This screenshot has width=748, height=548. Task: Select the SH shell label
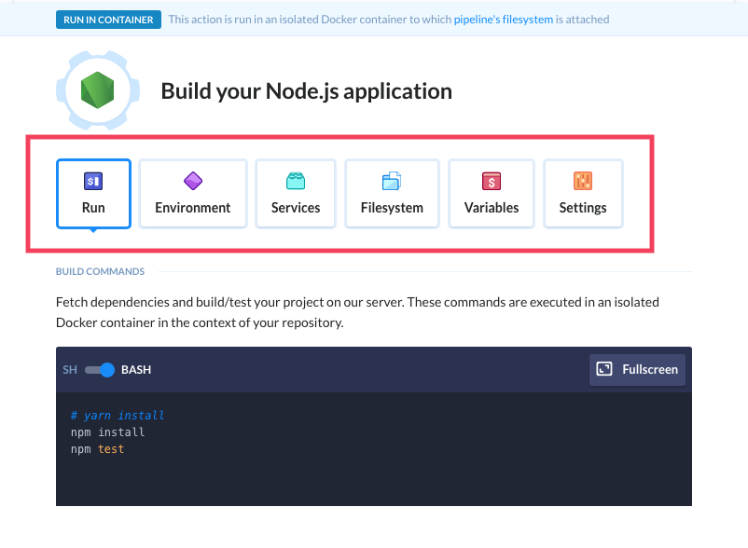(70, 370)
